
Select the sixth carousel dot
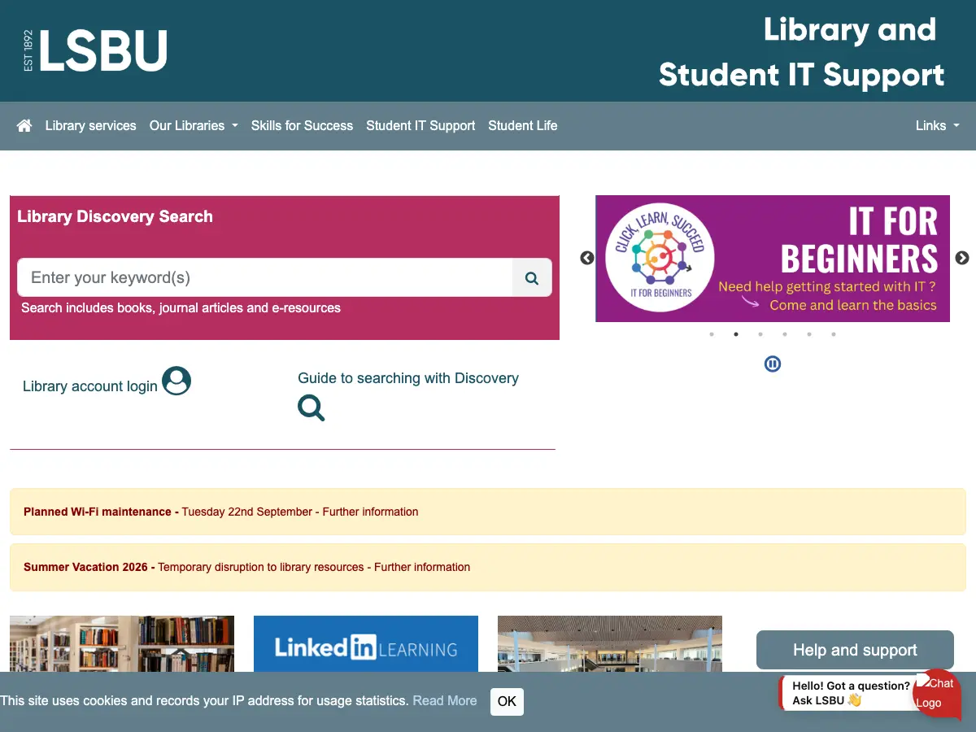point(834,334)
